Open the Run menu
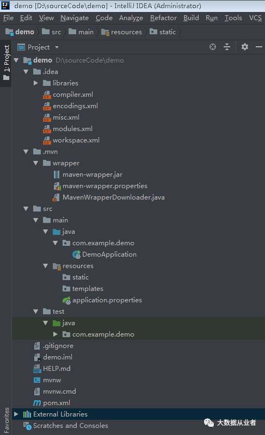The image size is (265, 435). tap(212, 18)
